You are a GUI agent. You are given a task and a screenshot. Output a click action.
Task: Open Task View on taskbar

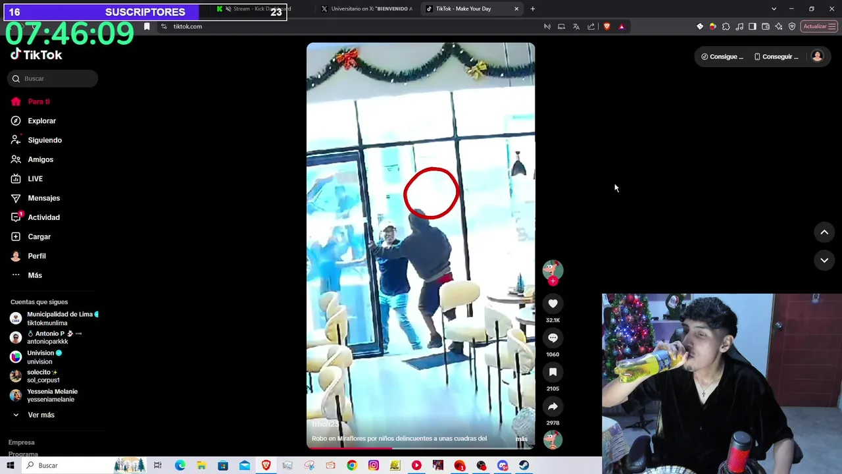tap(158, 465)
